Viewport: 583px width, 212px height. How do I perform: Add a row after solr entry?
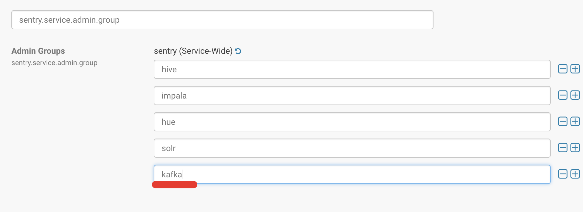coord(575,148)
